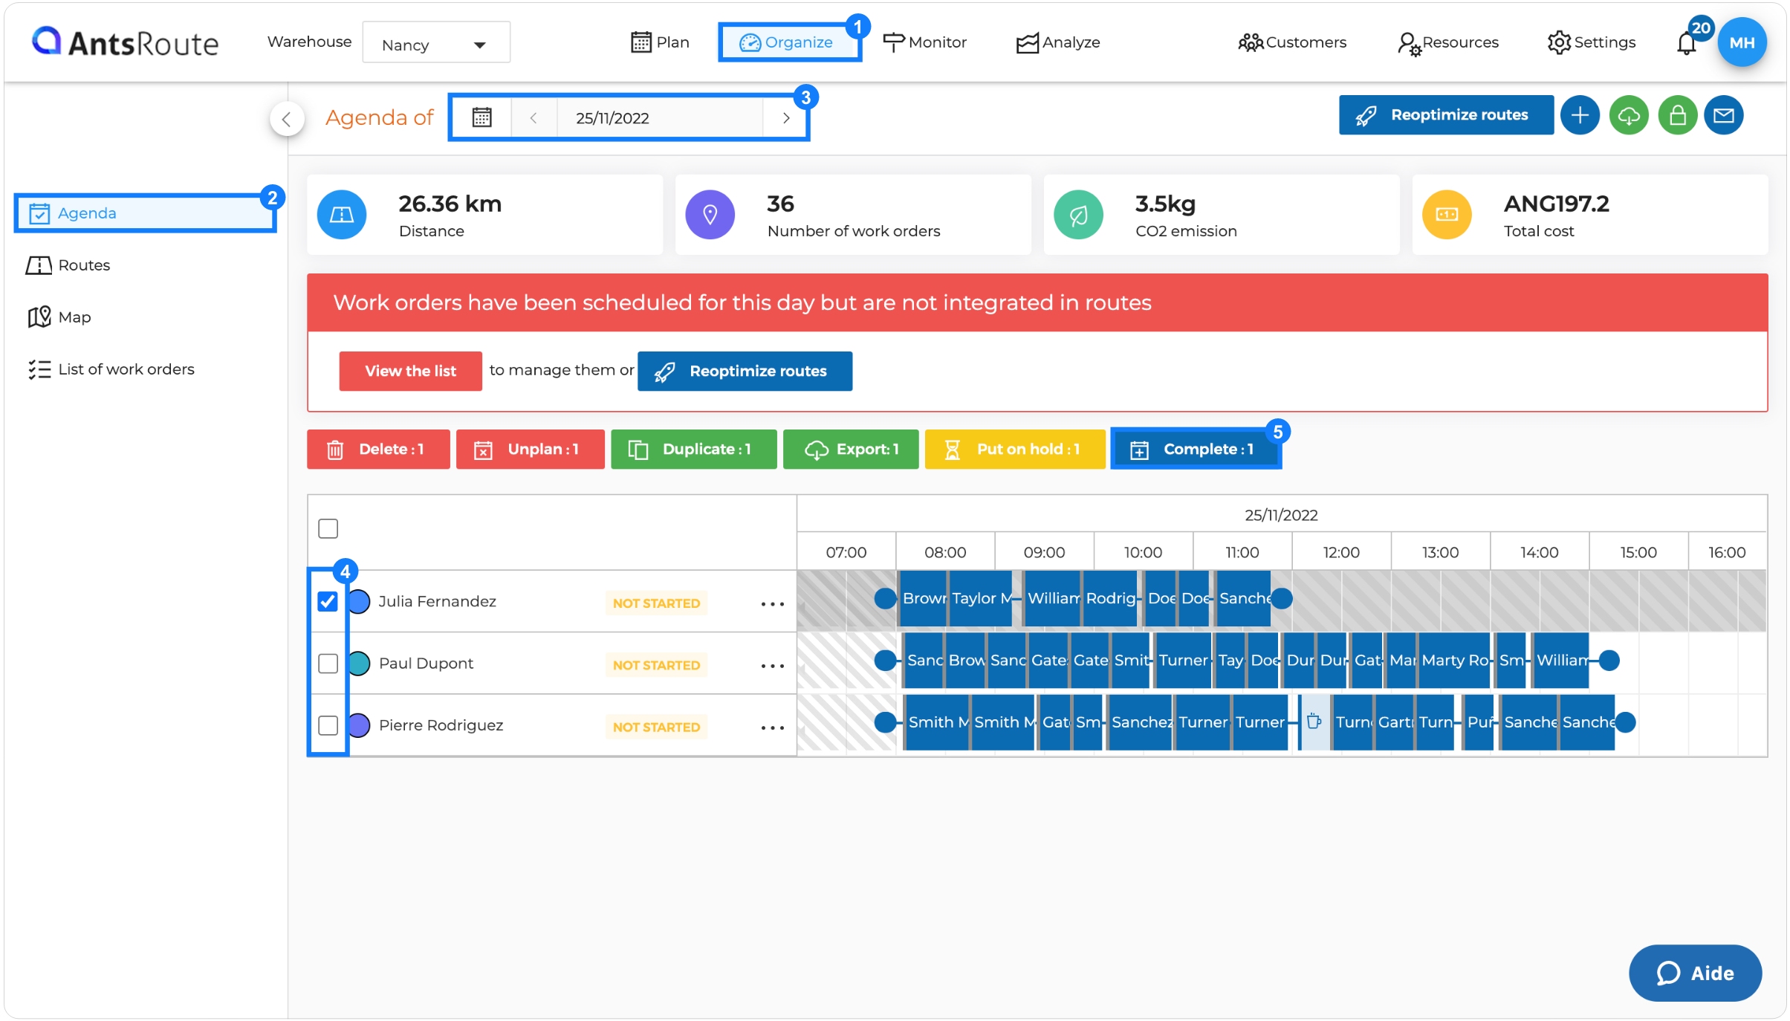Viewport: 1790px width, 1021px height.
Task: Click Julia Fernandez's blue color dot
Action: coord(359,601)
